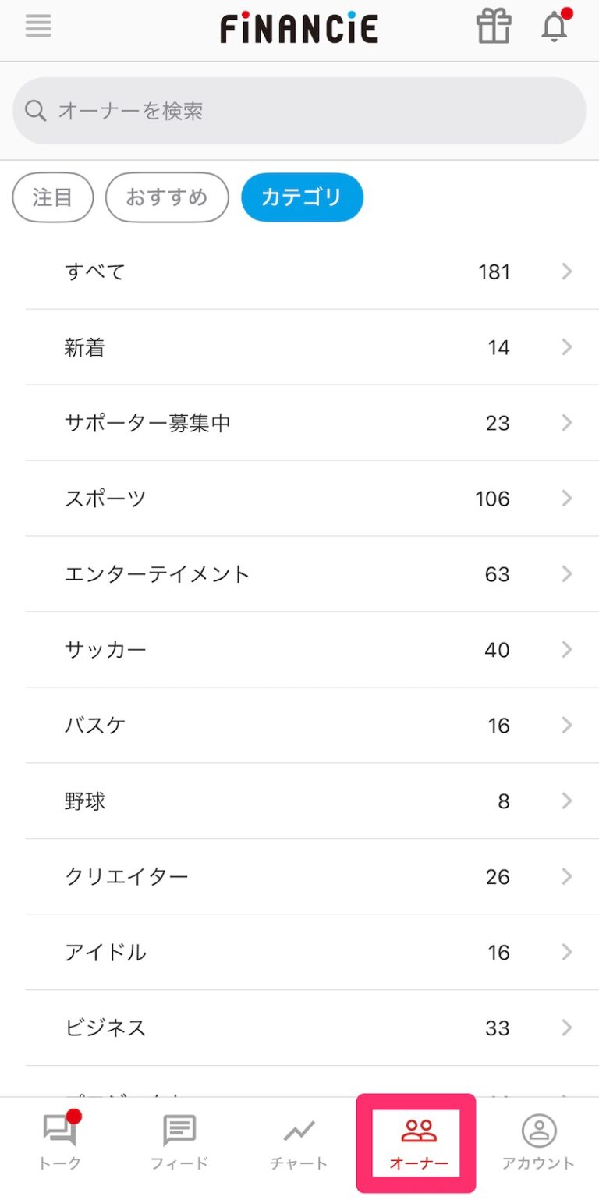Tap the gift box icon

tap(494, 27)
